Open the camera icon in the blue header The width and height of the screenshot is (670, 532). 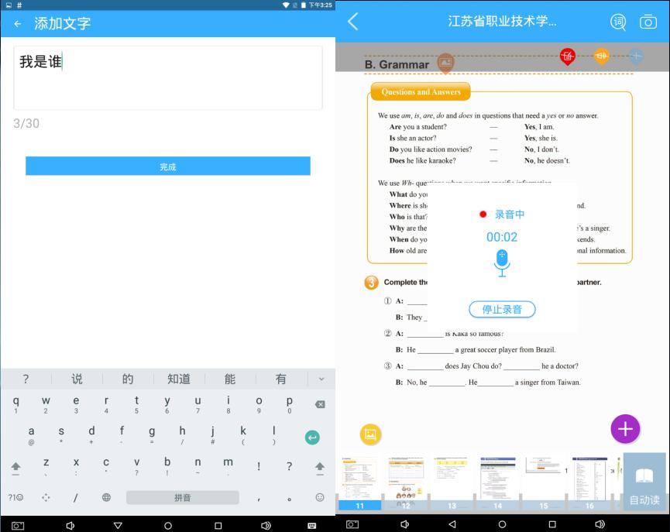pyautogui.click(x=648, y=22)
